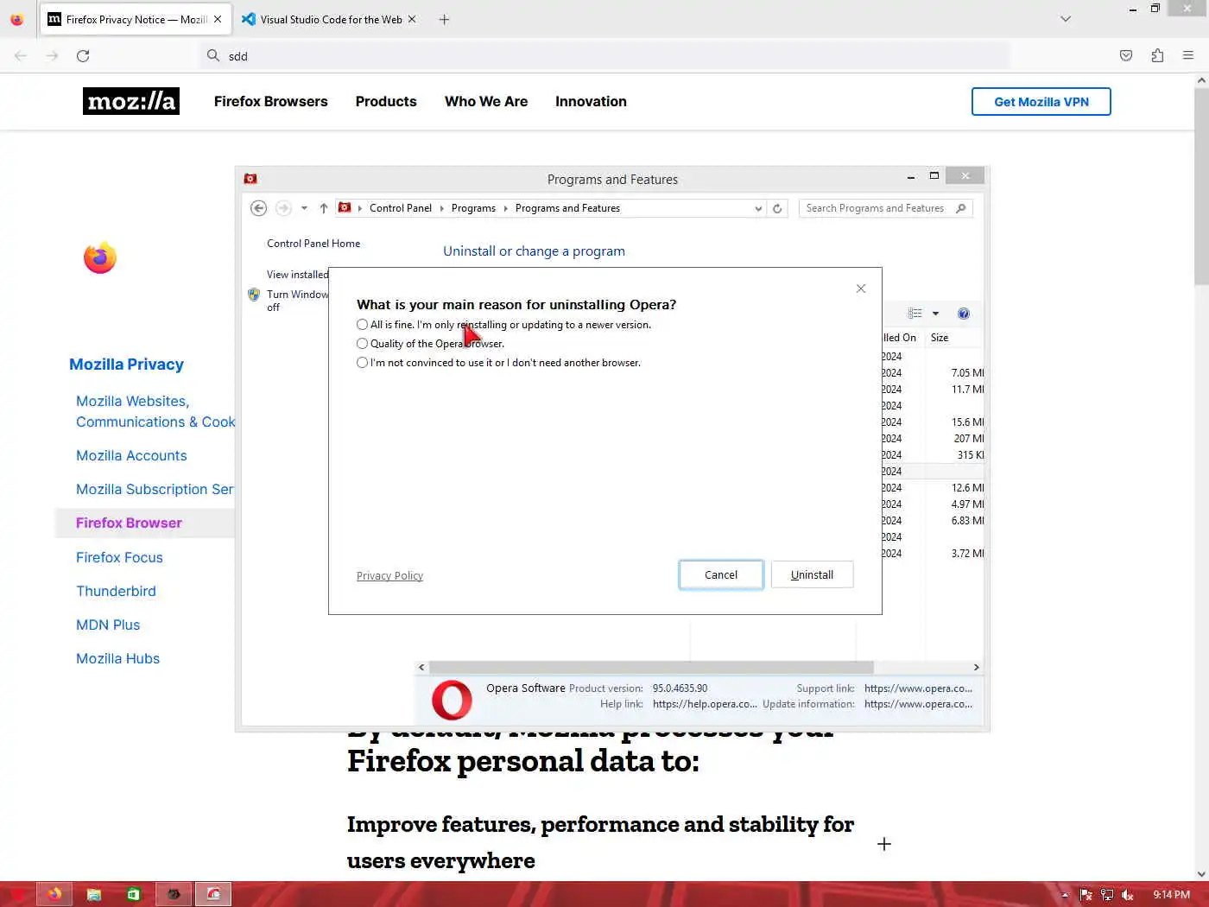Click the Firefox page vertical scrollbar thumb

pyautogui.click(x=1201, y=186)
